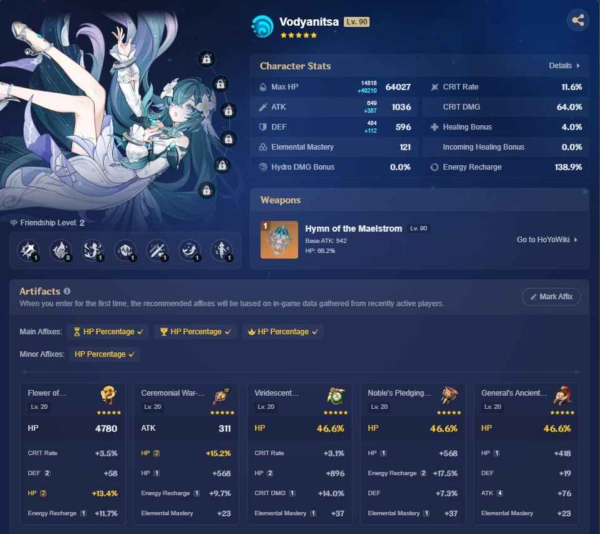Select the first talent icon (normal attack)
Viewport: 600px width, 534px height.
tap(29, 250)
